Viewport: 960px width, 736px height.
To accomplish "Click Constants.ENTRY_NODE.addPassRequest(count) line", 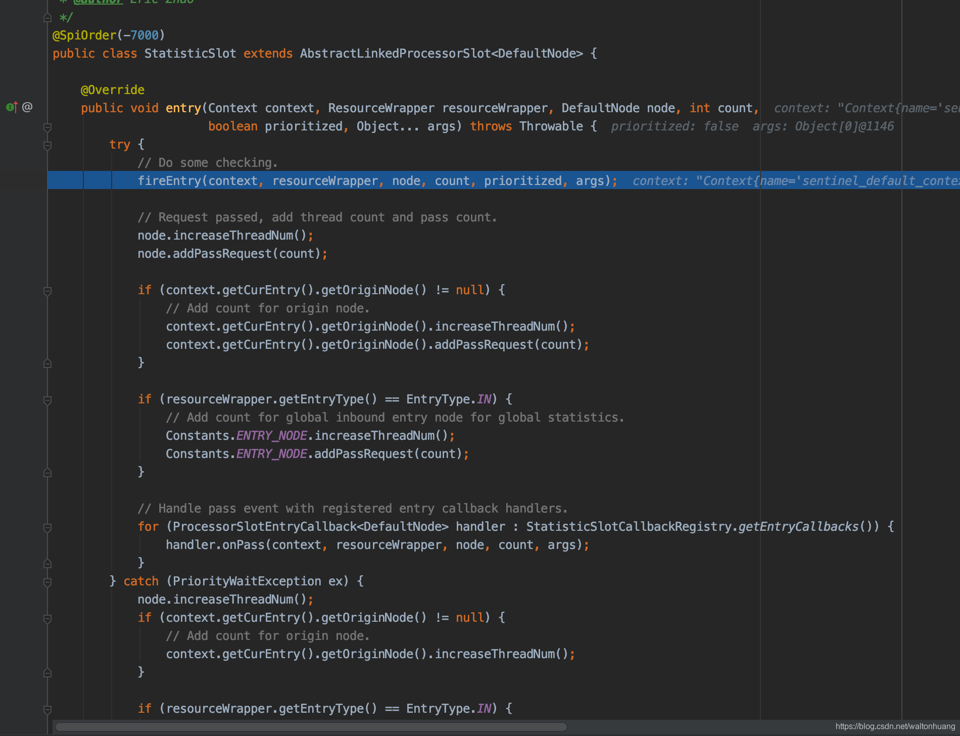I will pos(317,454).
